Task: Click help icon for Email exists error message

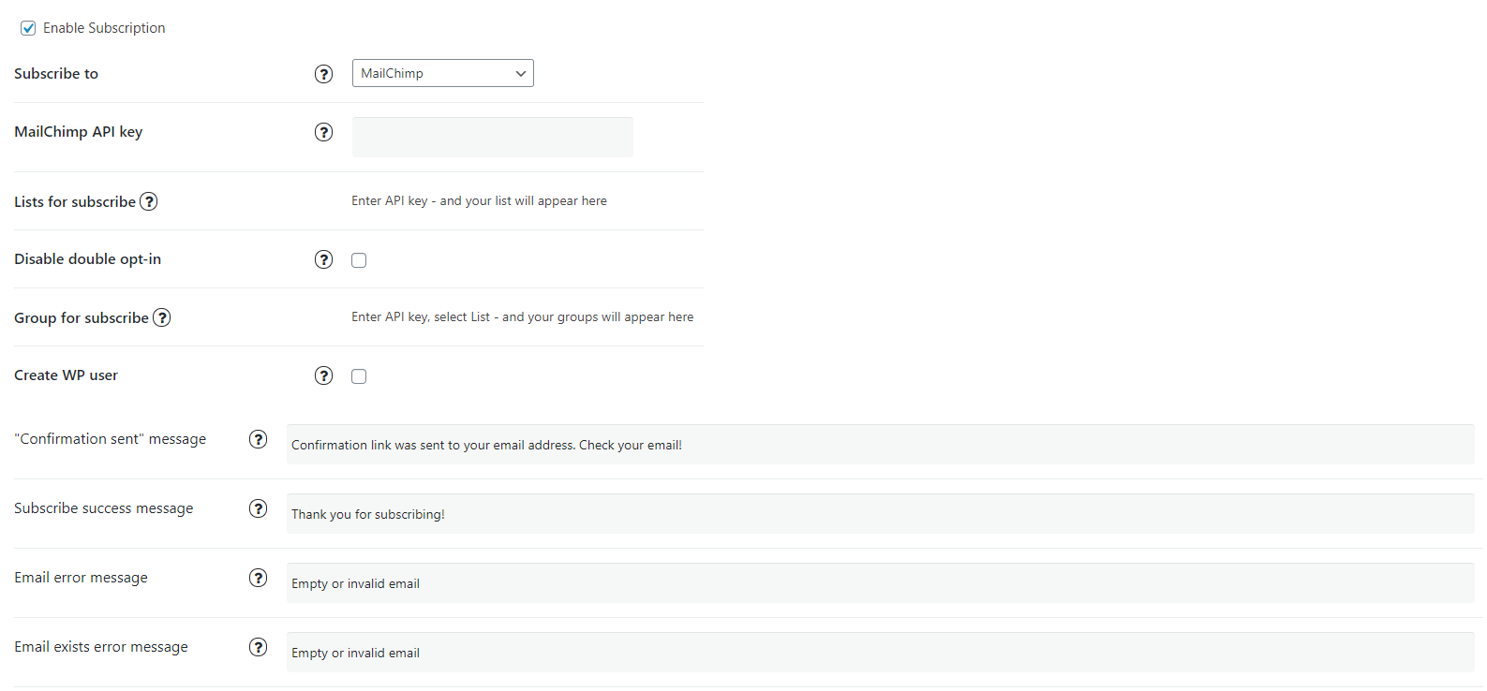Action: [258, 647]
